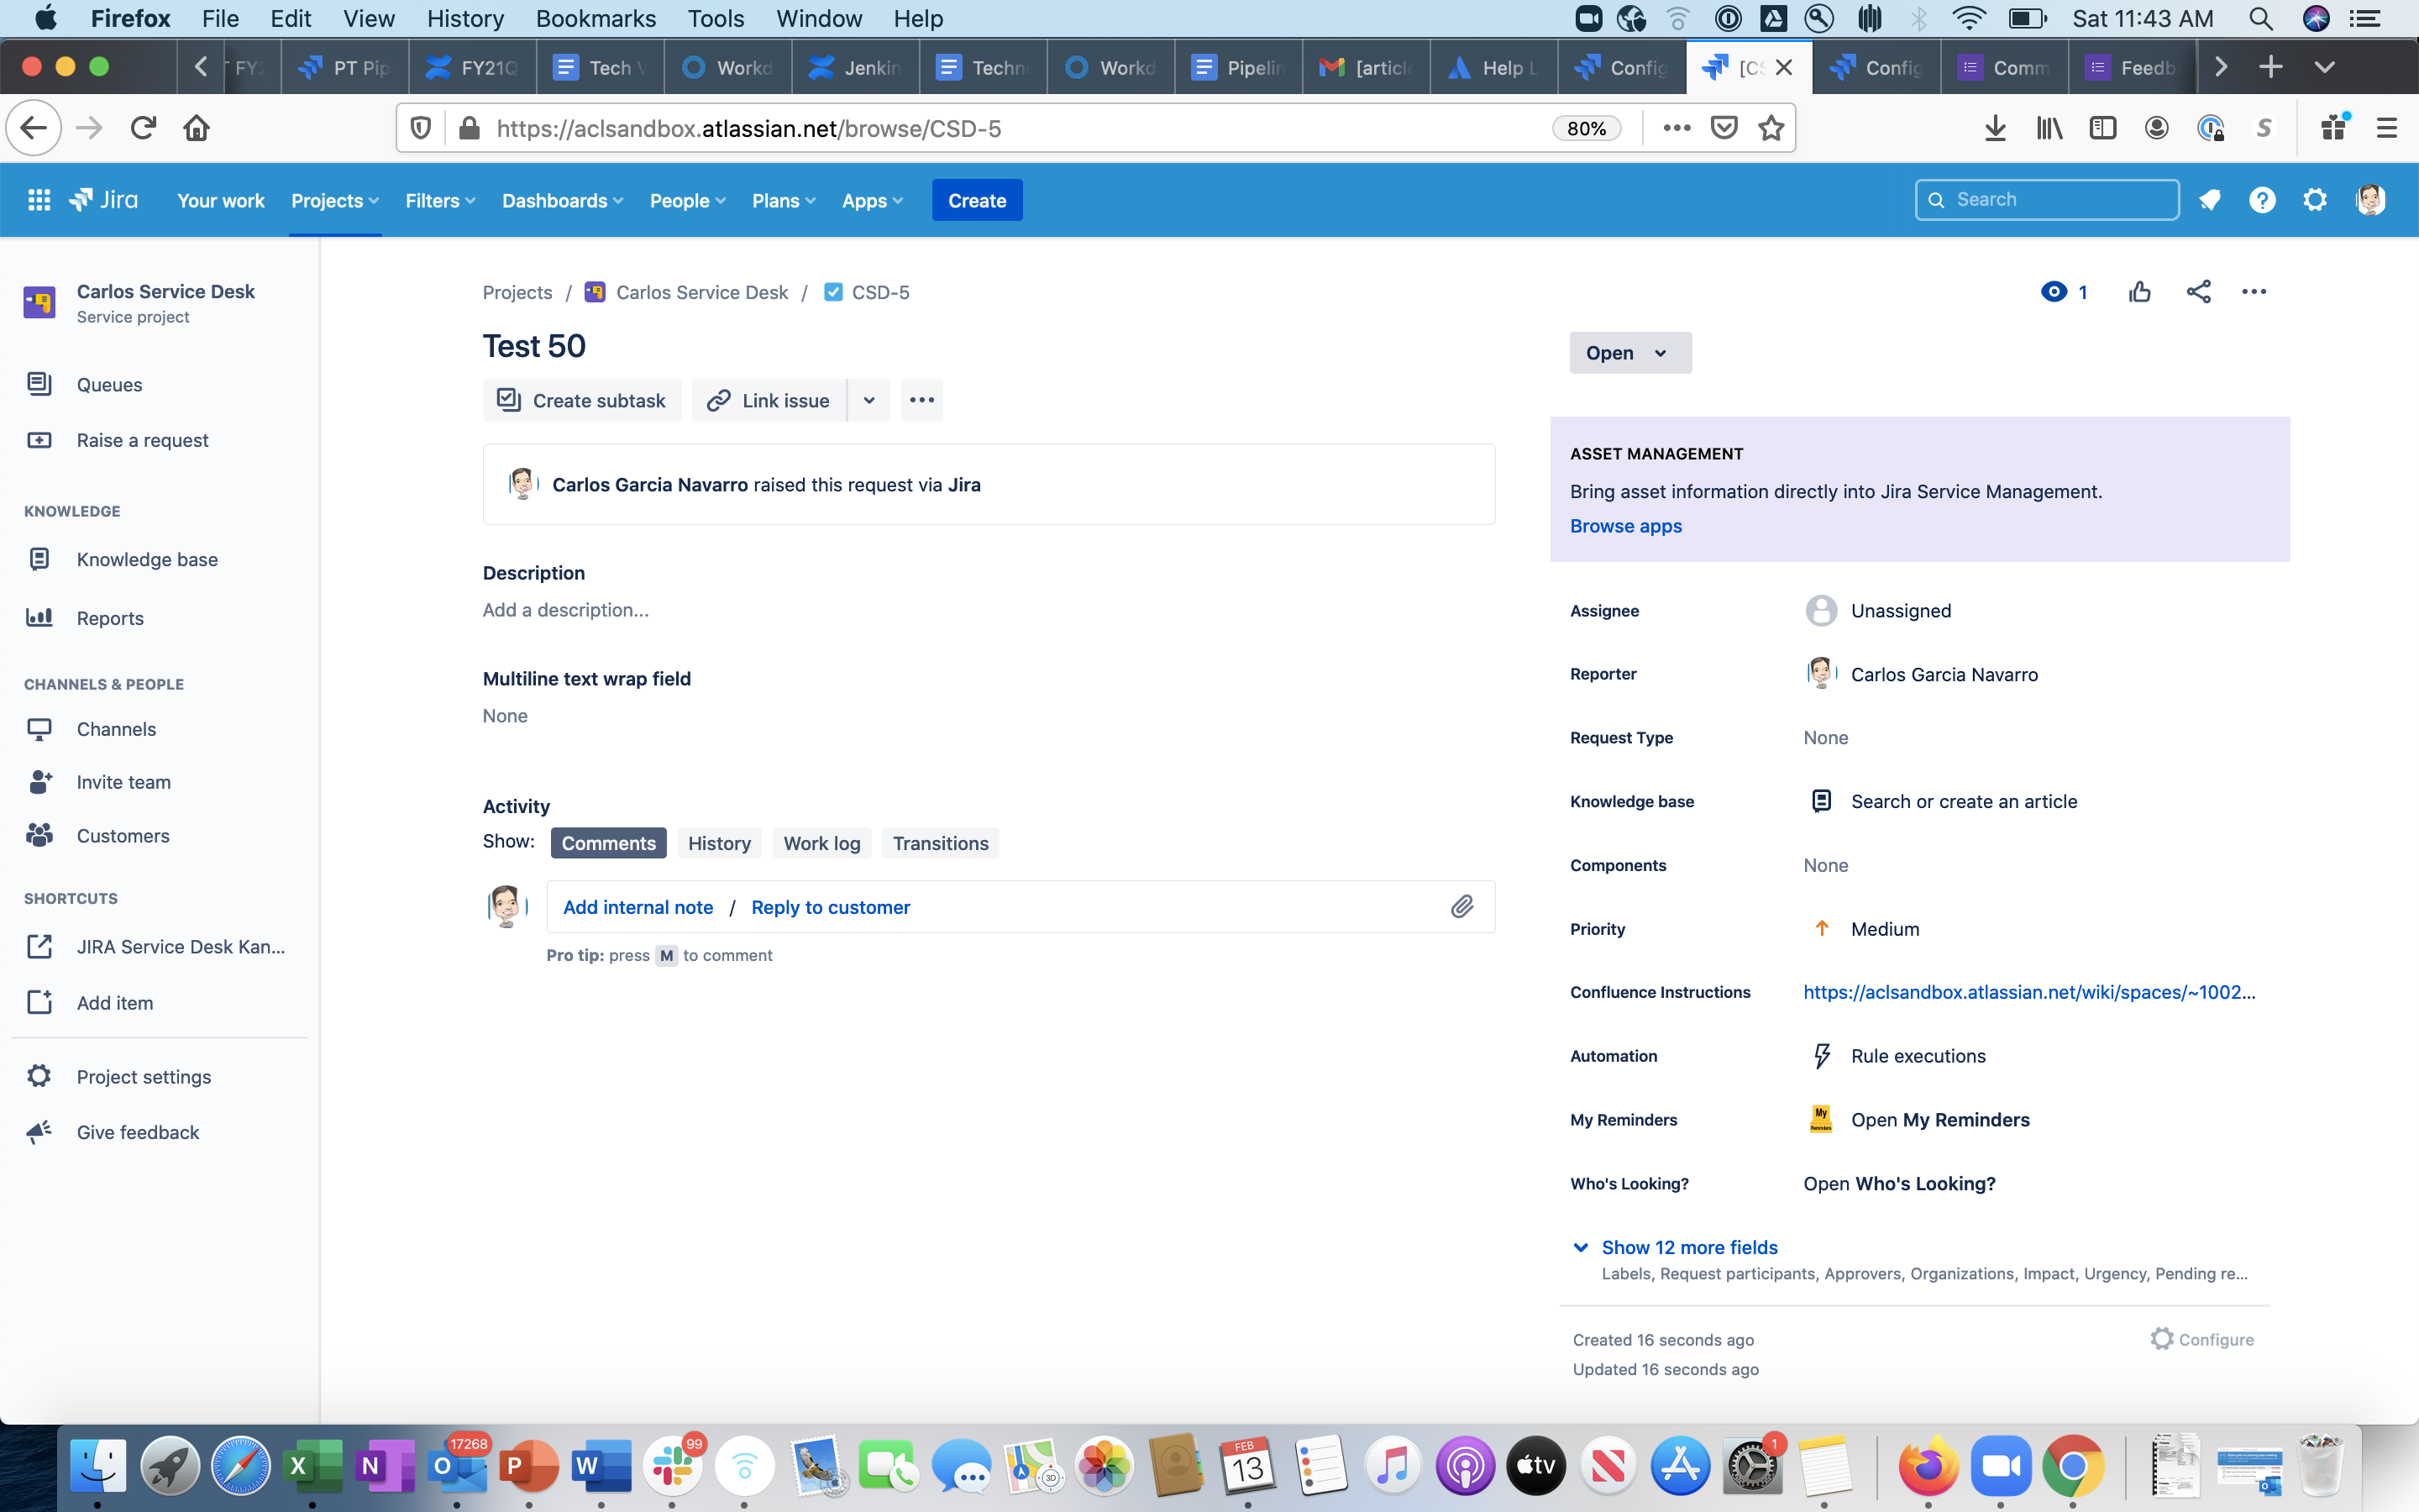Open Reports from the sidebar
This screenshot has height=1512, width=2419.
(x=110, y=618)
